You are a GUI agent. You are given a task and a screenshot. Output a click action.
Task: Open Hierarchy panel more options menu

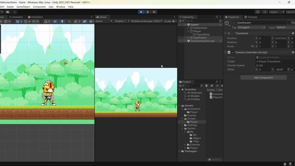point(220,17)
